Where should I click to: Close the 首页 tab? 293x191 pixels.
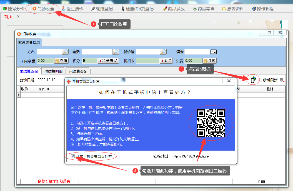[18, 17]
